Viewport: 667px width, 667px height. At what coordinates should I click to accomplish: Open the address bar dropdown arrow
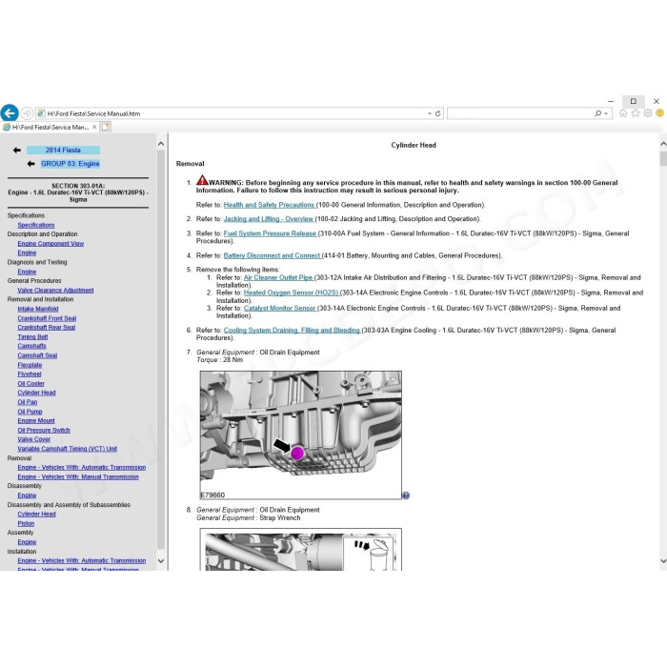point(429,113)
